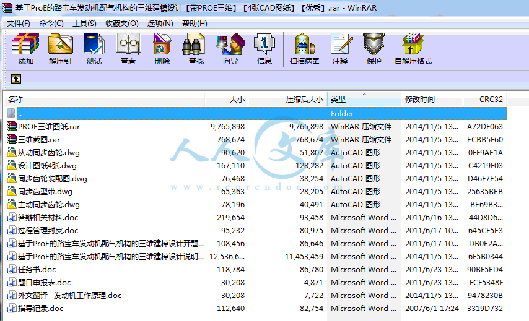The height and width of the screenshot is (321, 529).
Task: Click the 删除 (Delete) toolbar icon
Action: [x=162, y=44]
